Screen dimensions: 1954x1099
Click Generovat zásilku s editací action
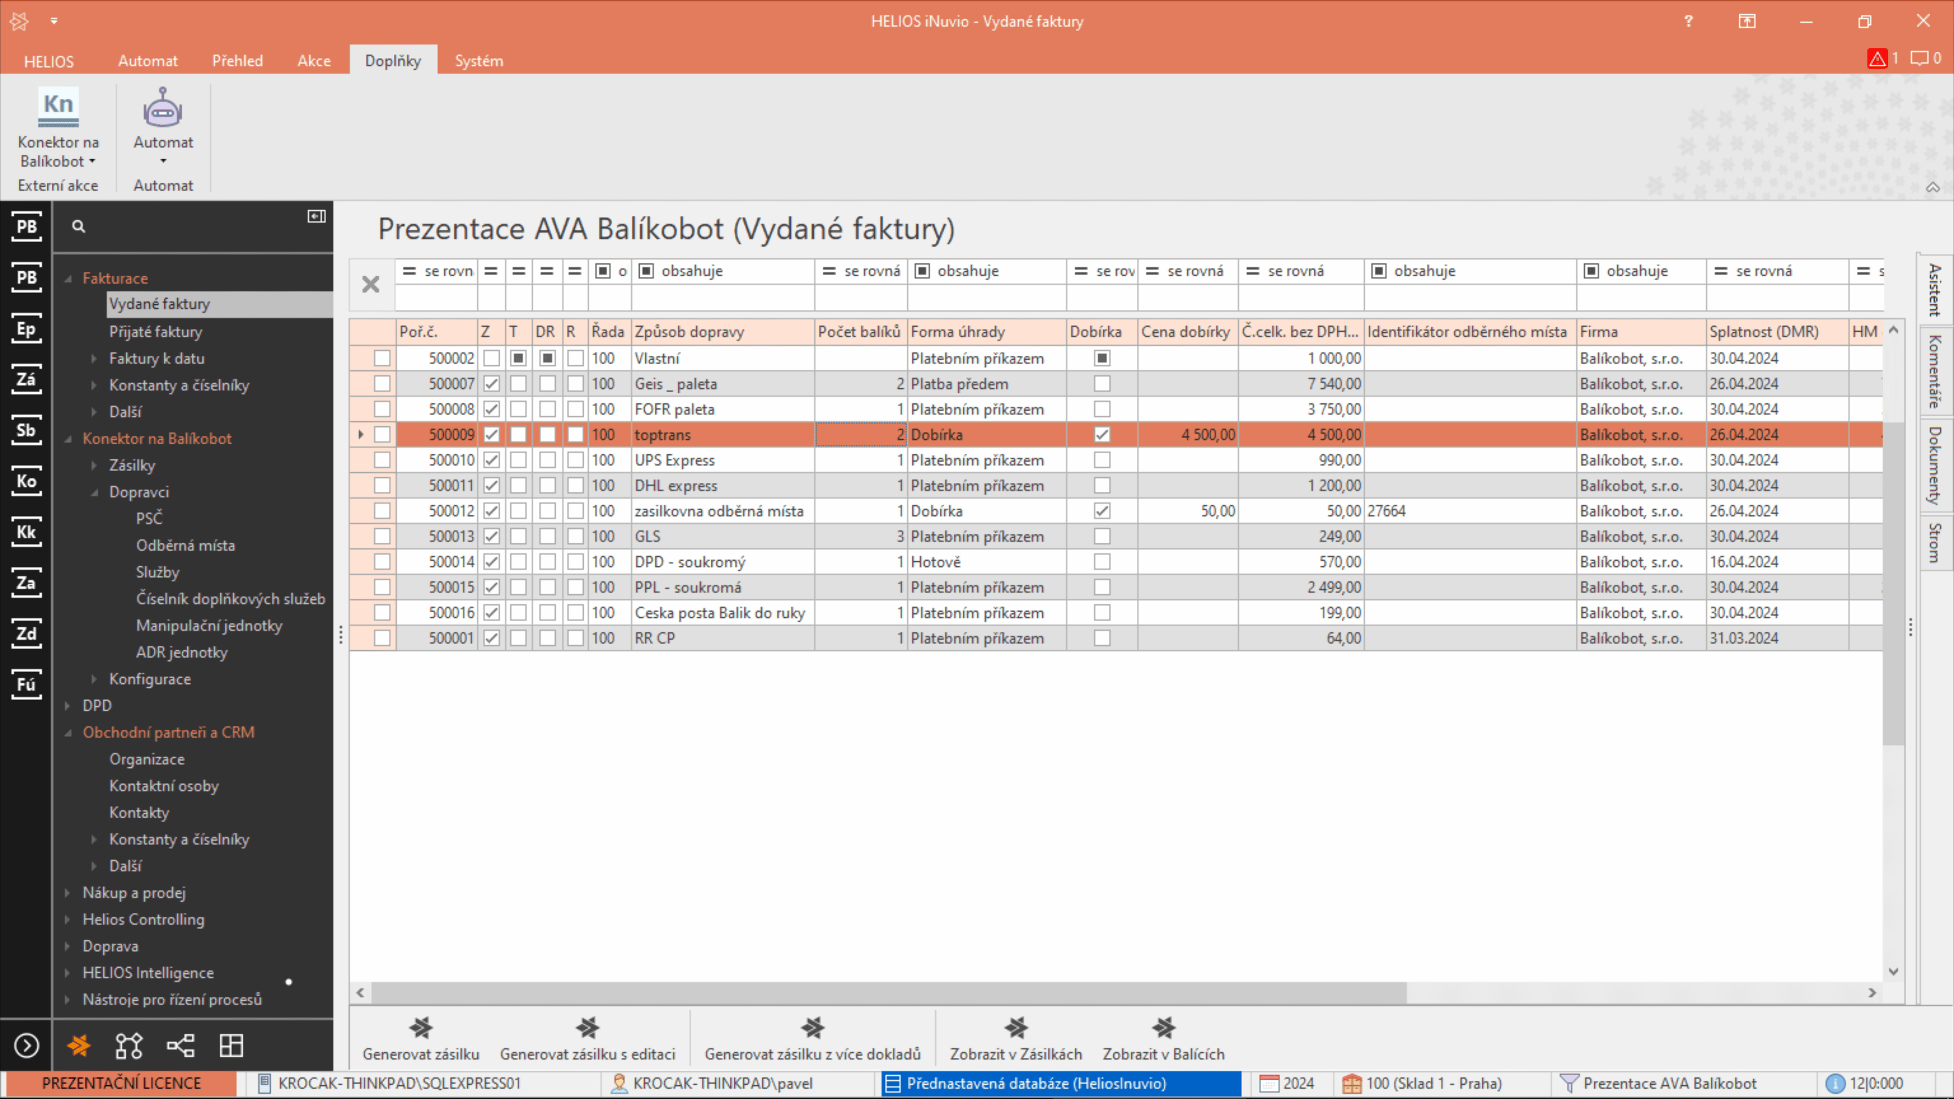click(x=588, y=1039)
